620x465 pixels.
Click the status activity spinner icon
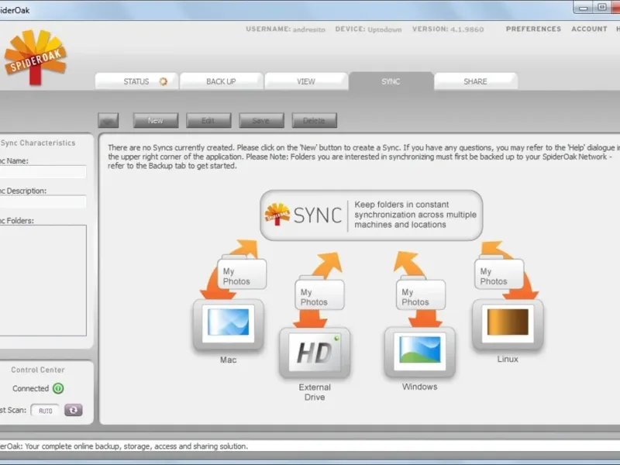[x=164, y=81]
